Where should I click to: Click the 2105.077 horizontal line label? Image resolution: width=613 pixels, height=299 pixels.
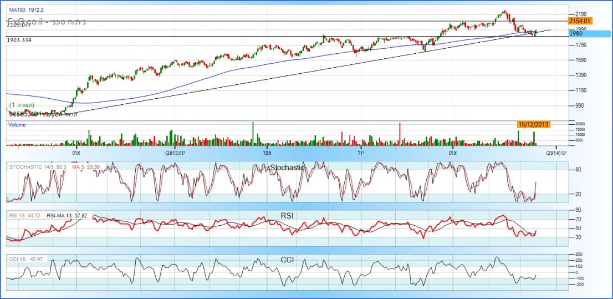point(19,25)
